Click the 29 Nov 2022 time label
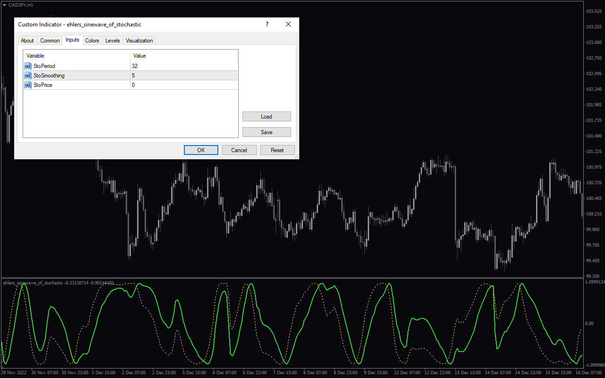 point(14,373)
